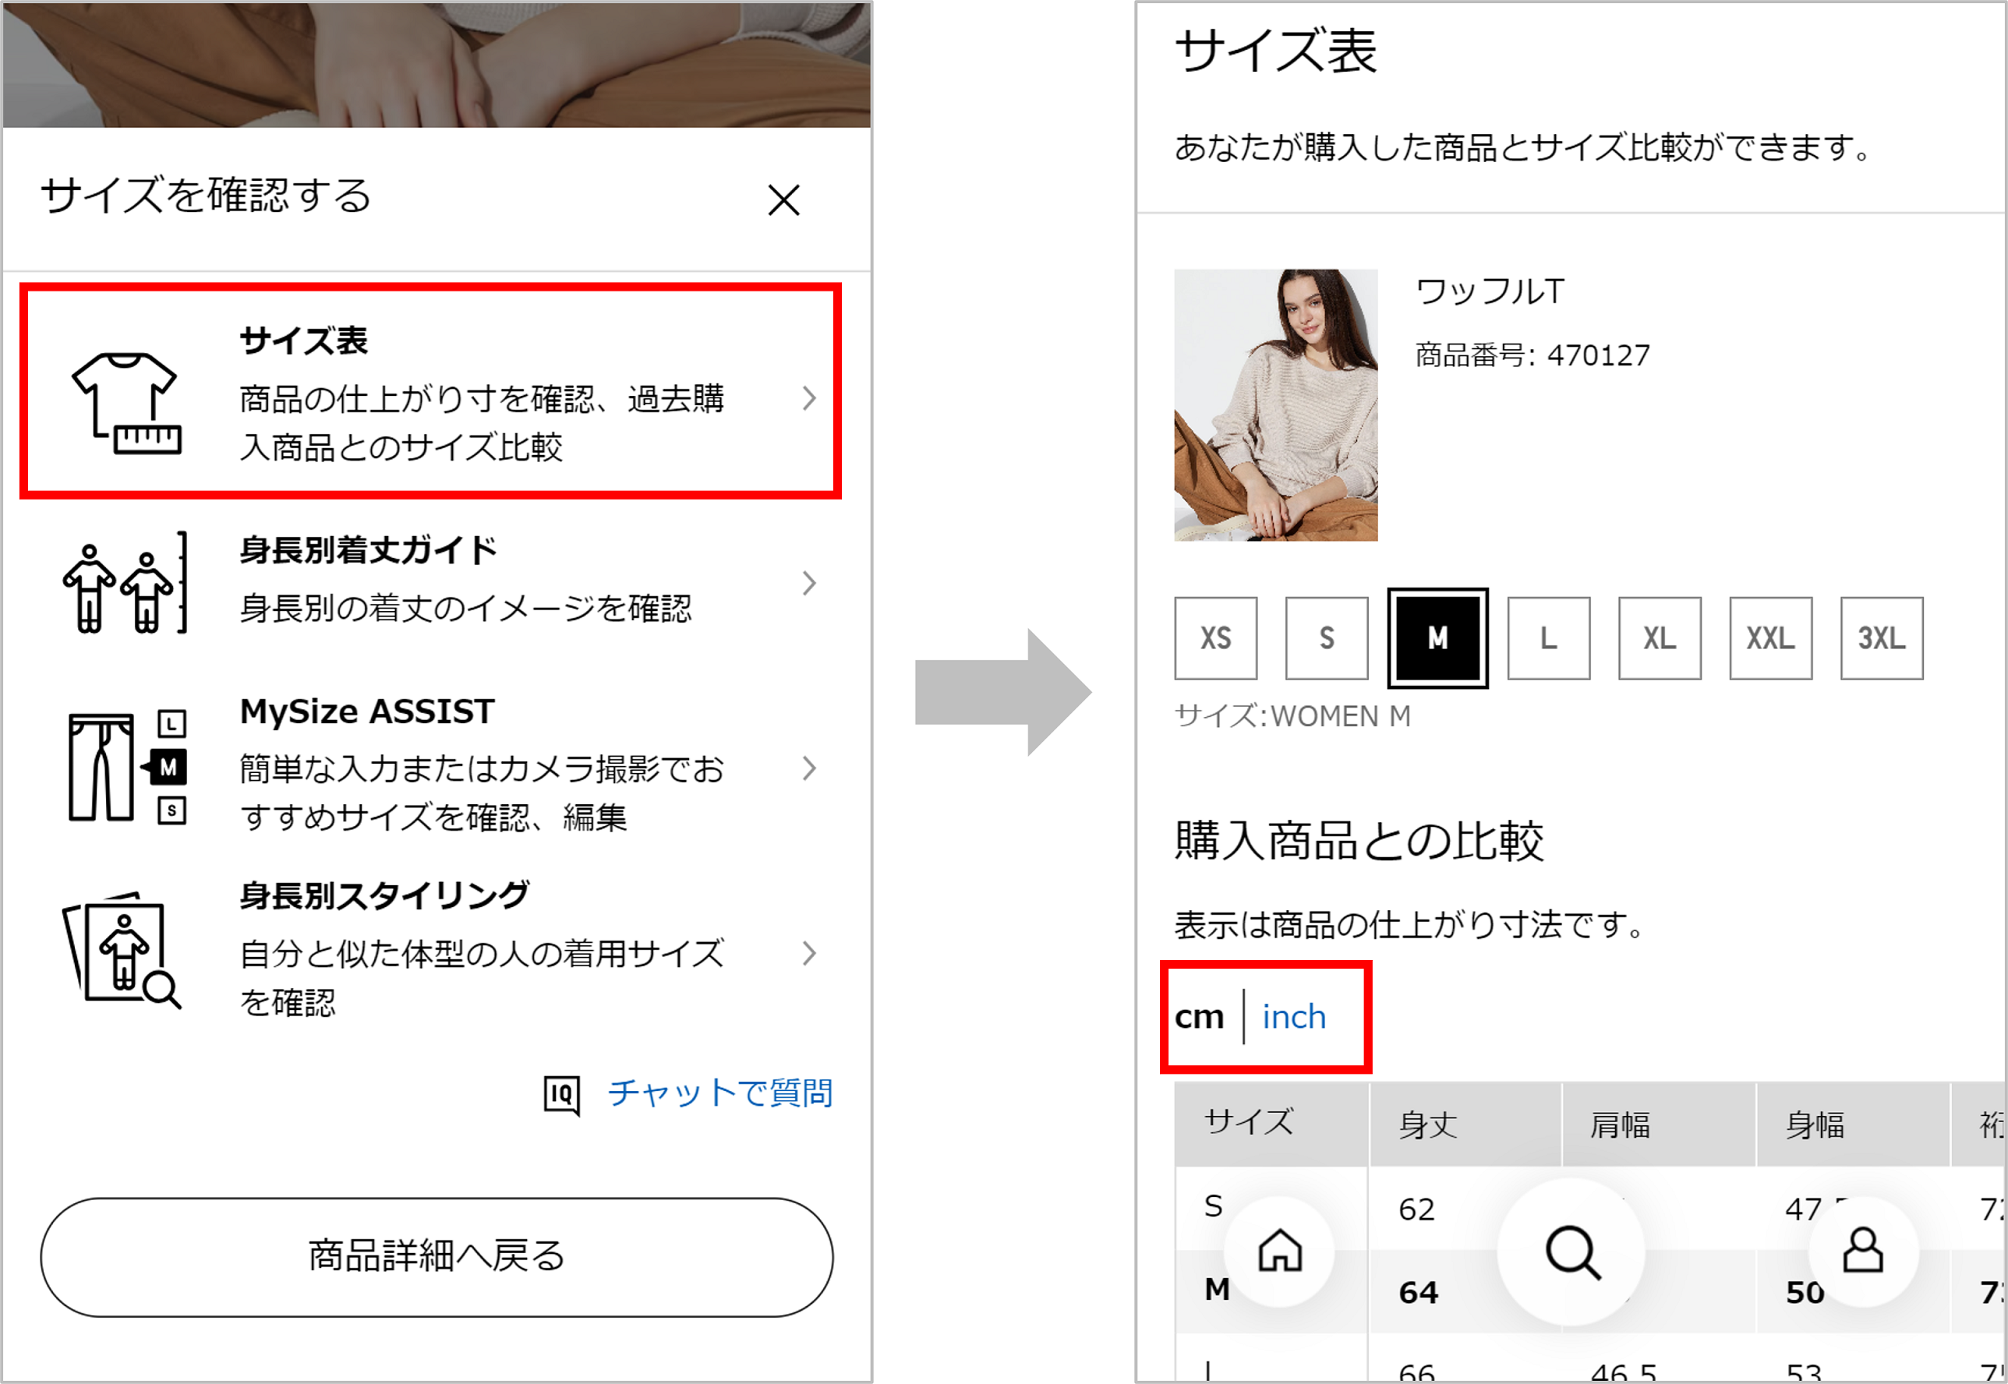Click the 購入商品との比較 heading
2008x1384 pixels.
coord(1359,840)
